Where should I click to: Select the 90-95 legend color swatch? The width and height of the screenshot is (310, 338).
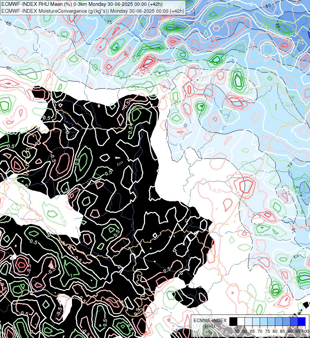click(x=294, y=321)
